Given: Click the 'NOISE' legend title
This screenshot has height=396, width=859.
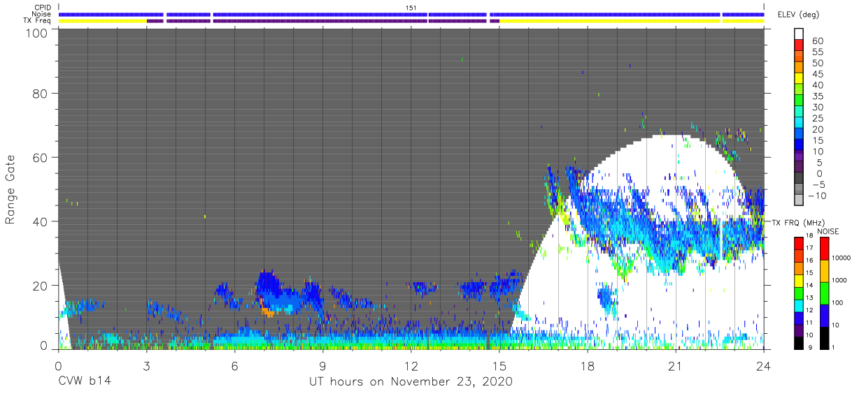Looking at the screenshot, I should 828,231.
